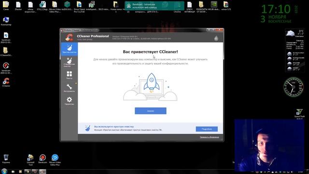Open the Easy Clean (Простая очистка) sidebar section
The width and height of the screenshot is (309, 174).
pos(69,49)
